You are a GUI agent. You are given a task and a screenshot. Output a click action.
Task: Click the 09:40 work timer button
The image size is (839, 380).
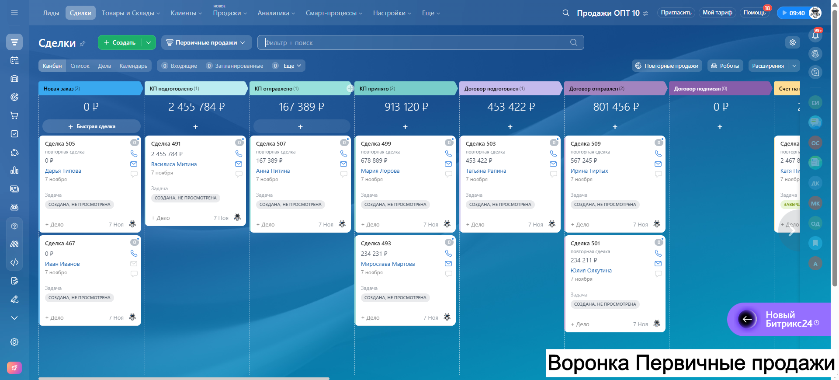[x=793, y=13]
